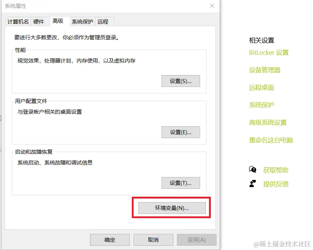
Task: Open BitLocker 设置
Action: tap(269, 53)
